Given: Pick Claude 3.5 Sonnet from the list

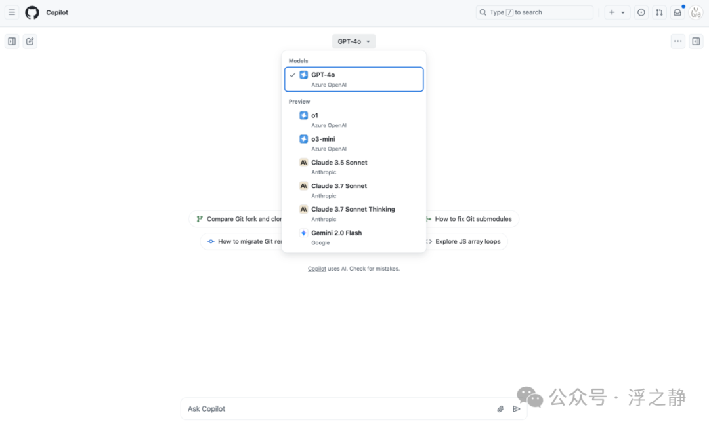Looking at the screenshot, I should (354, 166).
